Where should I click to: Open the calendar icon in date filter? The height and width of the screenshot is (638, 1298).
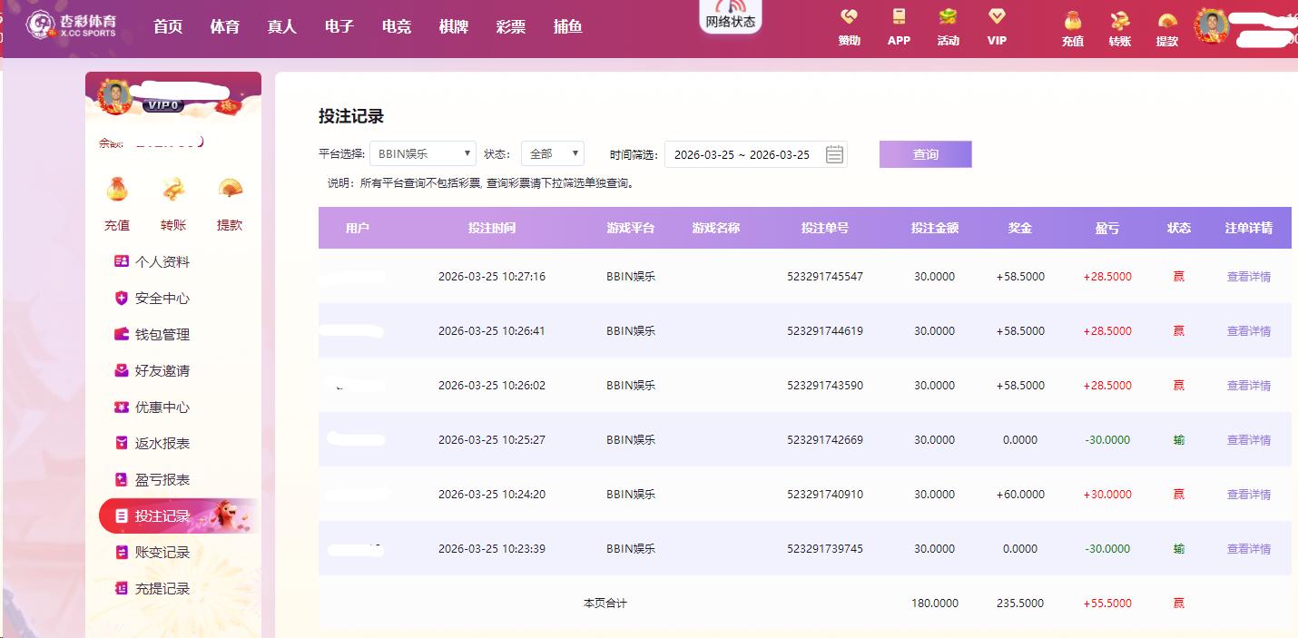(x=834, y=155)
